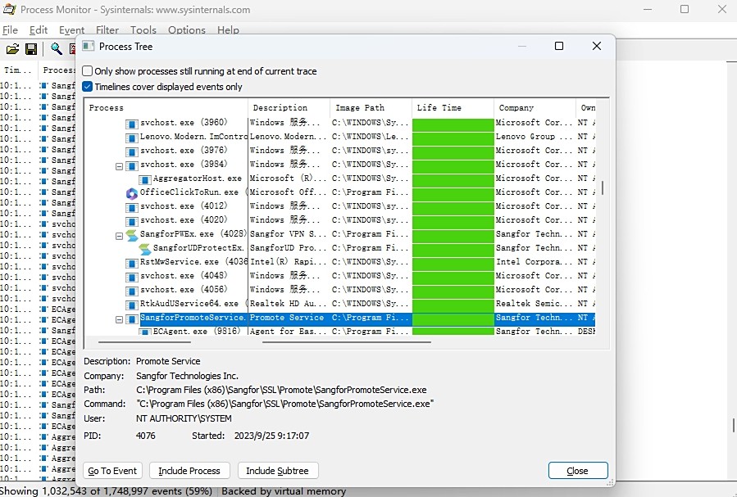The width and height of the screenshot is (737, 497).
Task: Collapse the SangforPWEx.exe tree node
Action: pyautogui.click(x=119, y=234)
